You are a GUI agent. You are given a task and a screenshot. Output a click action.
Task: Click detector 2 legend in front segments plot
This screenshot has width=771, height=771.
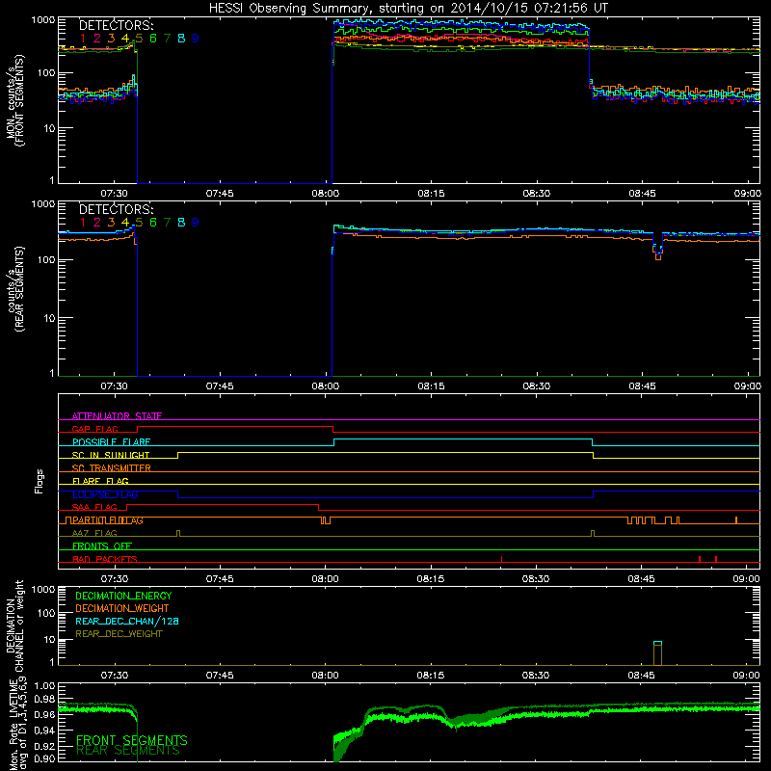click(97, 39)
